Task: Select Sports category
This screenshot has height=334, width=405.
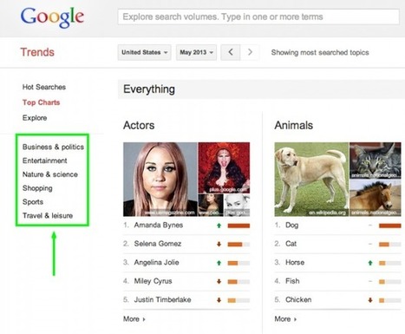Action: tap(33, 202)
